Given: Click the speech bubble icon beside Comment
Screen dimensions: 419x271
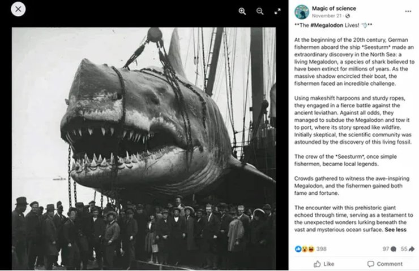Looking at the screenshot, I should tap(371, 264).
